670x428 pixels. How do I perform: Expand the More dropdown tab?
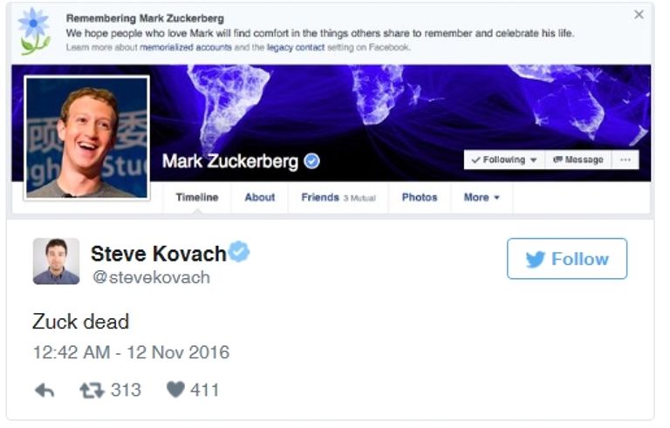[x=482, y=198]
